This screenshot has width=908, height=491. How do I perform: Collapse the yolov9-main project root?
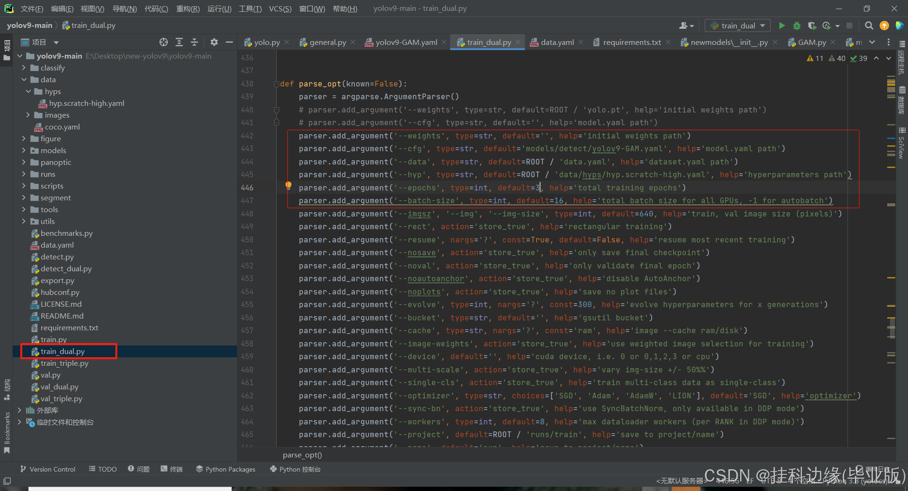tap(20, 56)
